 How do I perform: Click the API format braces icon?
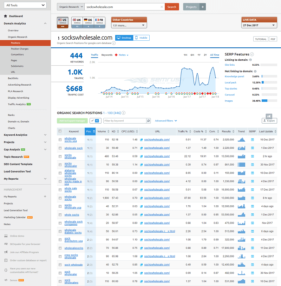pos(6,270)
